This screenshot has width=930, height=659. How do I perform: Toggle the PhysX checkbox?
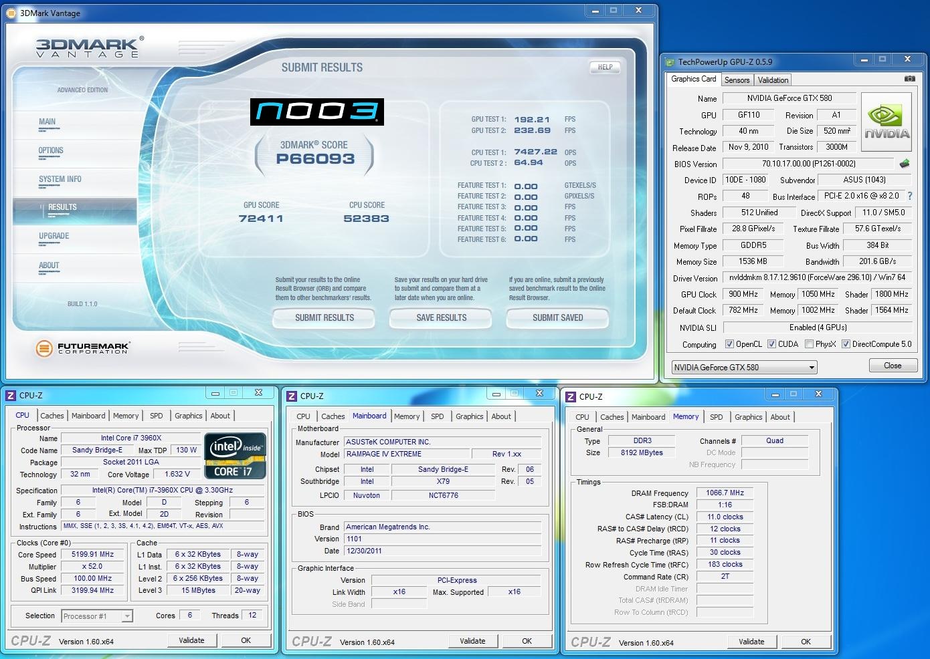click(x=809, y=344)
